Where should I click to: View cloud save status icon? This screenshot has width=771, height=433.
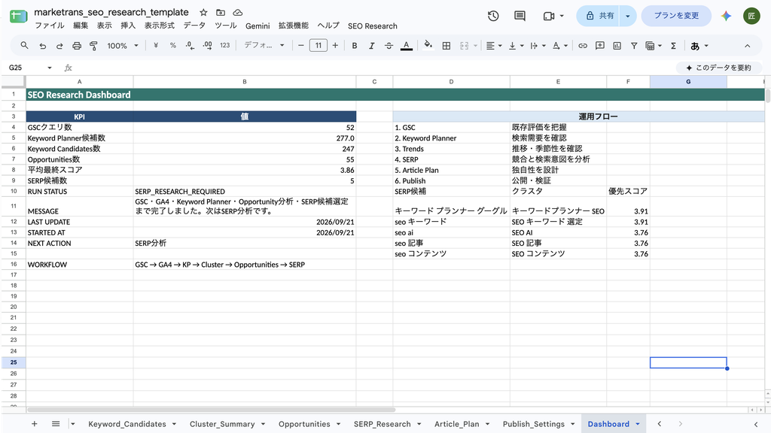[237, 12]
